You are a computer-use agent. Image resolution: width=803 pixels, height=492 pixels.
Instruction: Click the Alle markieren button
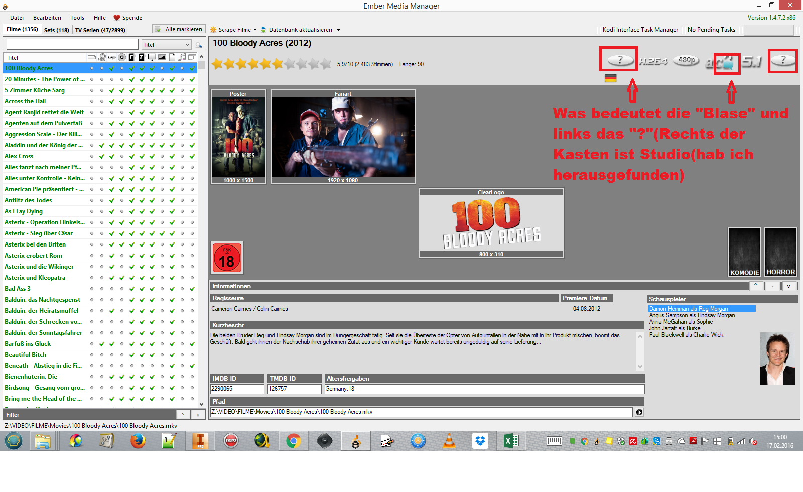point(179,29)
